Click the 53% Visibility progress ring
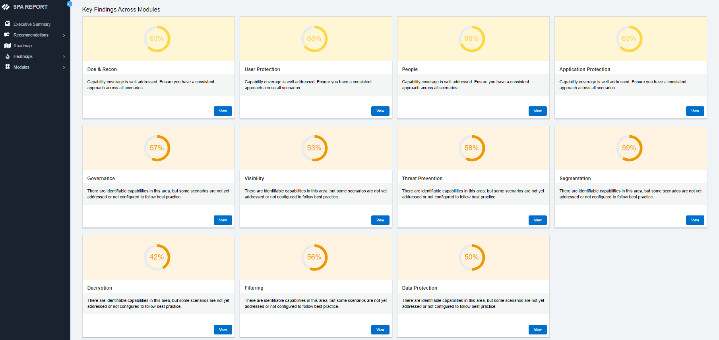This screenshot has width=719, height=340. (314, 148)
